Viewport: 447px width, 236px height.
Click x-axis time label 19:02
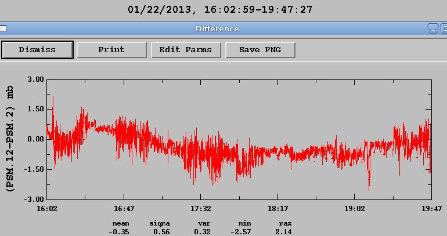(x=354, y=209)
